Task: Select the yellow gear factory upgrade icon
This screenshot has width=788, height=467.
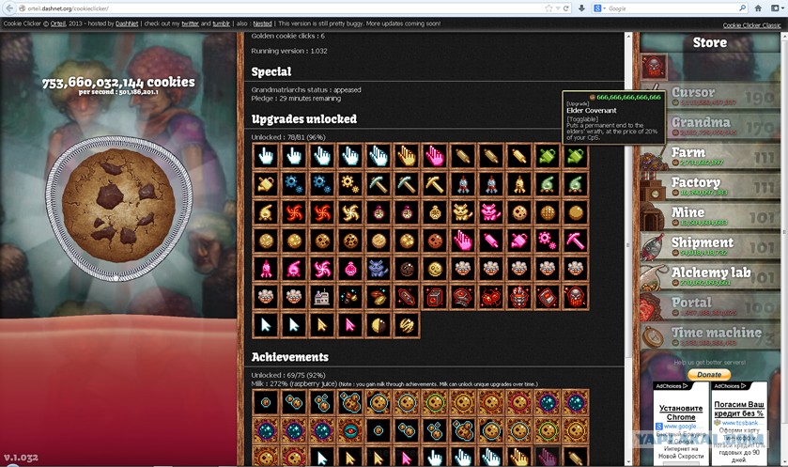Action: point(350,184)
